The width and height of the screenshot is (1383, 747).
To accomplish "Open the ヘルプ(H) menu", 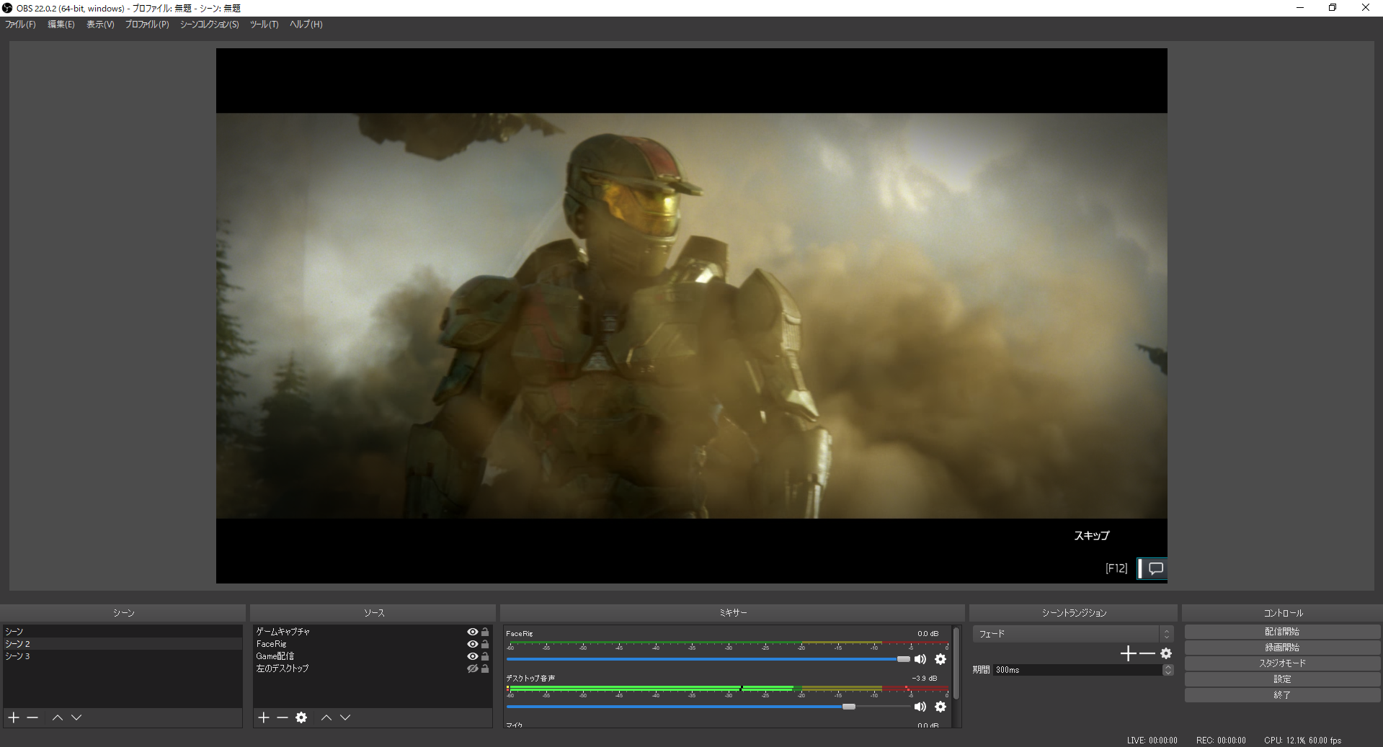I will [x=306, y=24].
